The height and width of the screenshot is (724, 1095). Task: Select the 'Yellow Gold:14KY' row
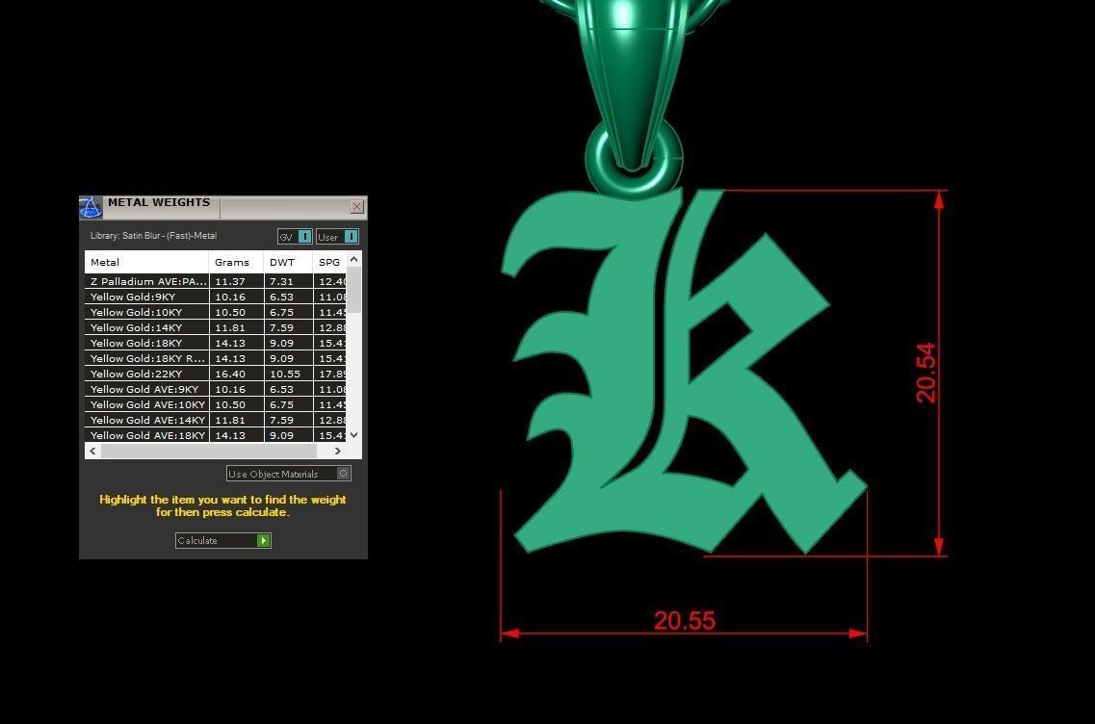point(215,327)
